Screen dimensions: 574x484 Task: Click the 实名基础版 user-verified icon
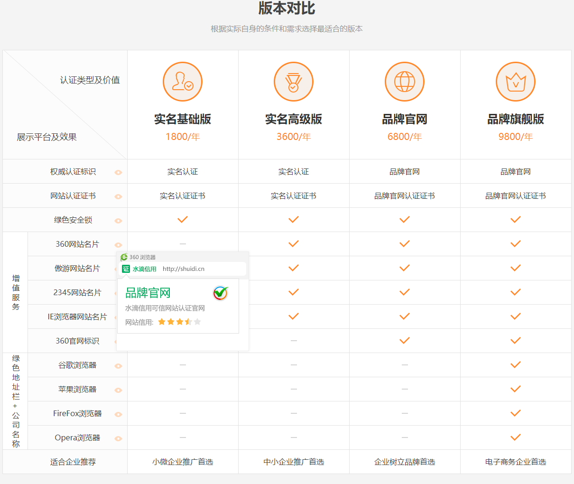pyautogui.click(x=183, y=82)
